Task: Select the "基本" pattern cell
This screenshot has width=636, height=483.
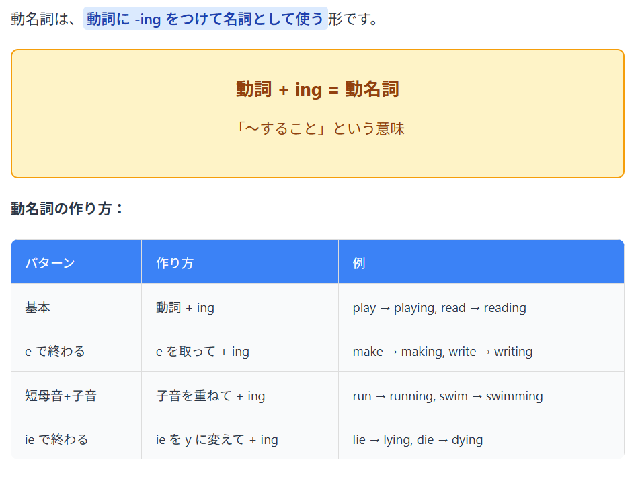Action: tap(38, 307)
